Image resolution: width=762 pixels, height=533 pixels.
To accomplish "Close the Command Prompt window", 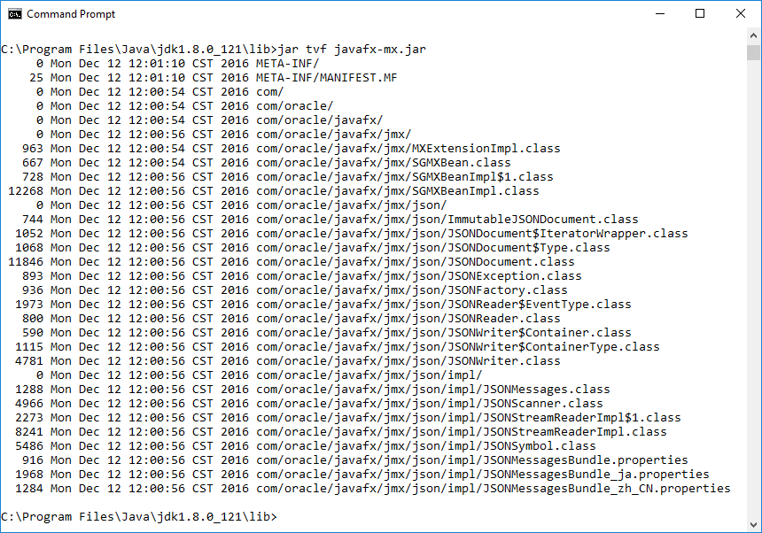I will [x=741, y=14].
